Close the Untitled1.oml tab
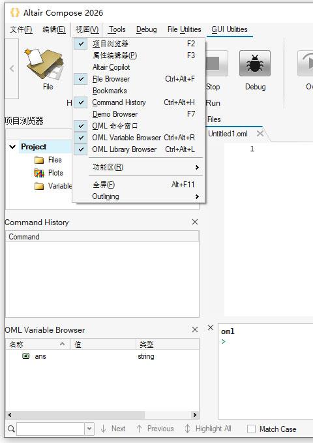Screen dimensions: 313x443 [260, 134]
